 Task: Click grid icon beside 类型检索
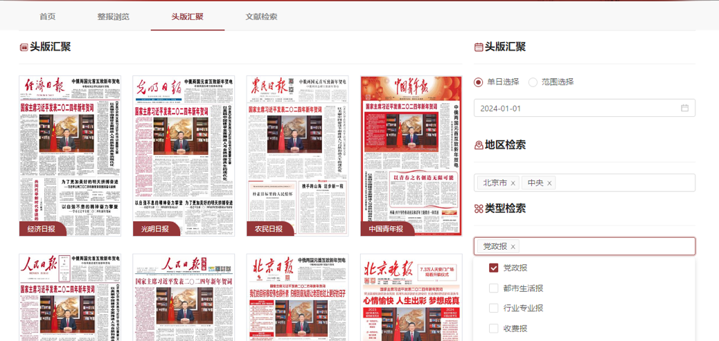(479, 209)
